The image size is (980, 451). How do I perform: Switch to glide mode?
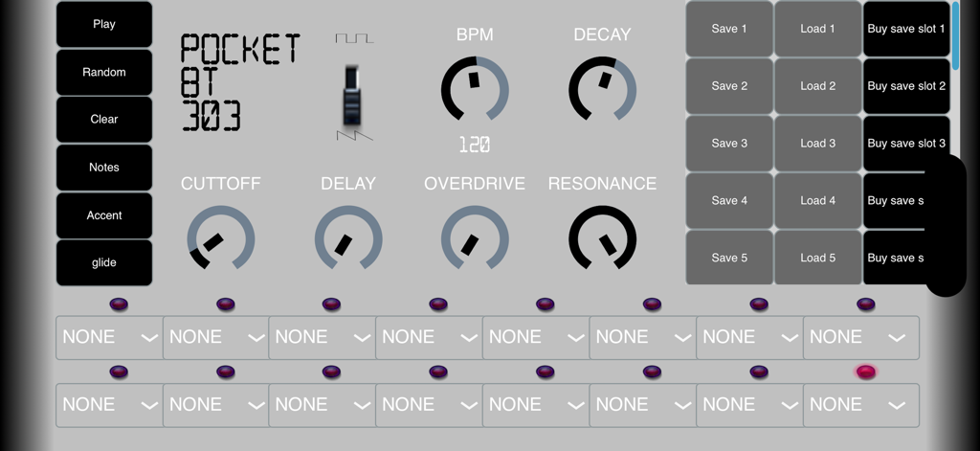click(x=104, y=262)
